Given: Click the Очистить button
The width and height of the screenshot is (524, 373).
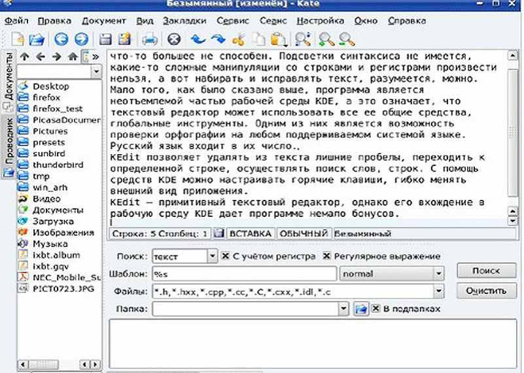Looking at the screenshot, I should 486,291.
